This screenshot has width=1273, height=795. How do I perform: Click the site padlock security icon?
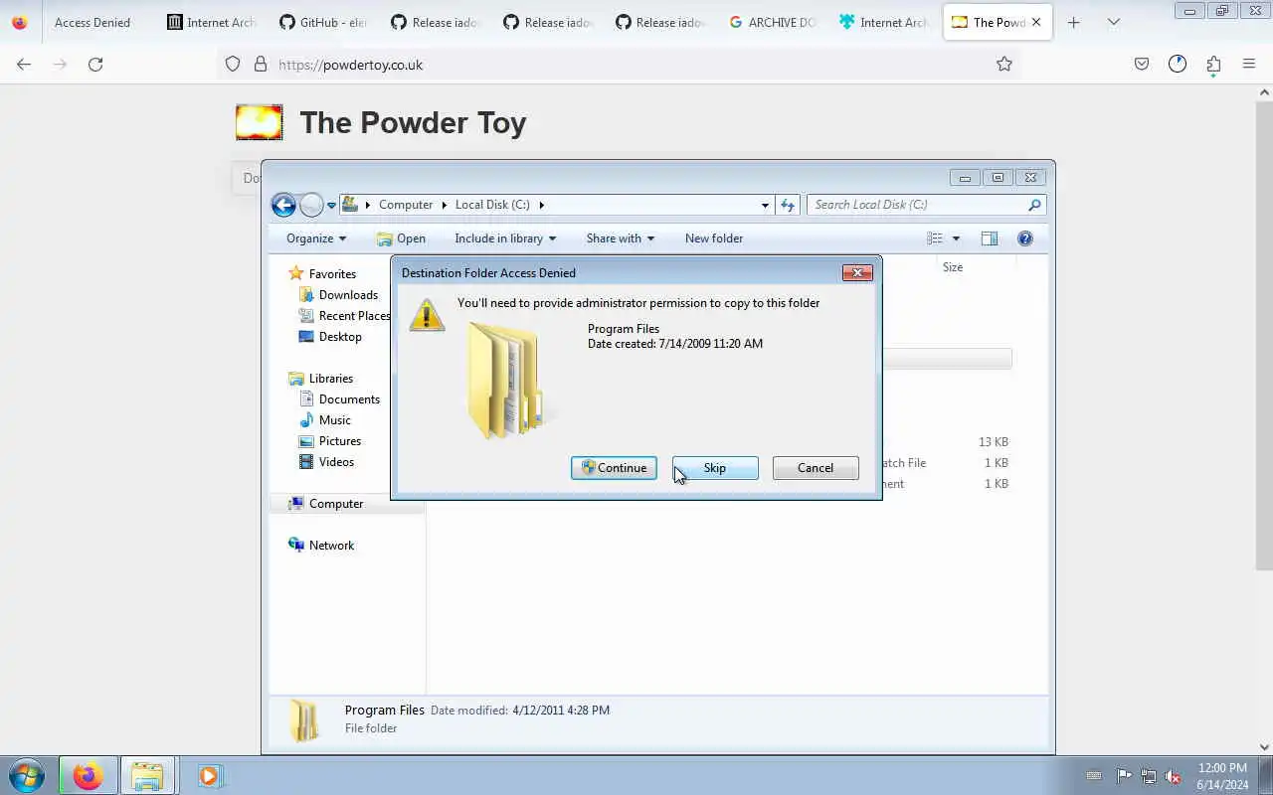point(261,64)
